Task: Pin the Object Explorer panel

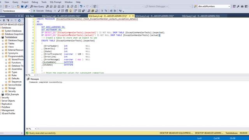Action: [x=19, y=16]
